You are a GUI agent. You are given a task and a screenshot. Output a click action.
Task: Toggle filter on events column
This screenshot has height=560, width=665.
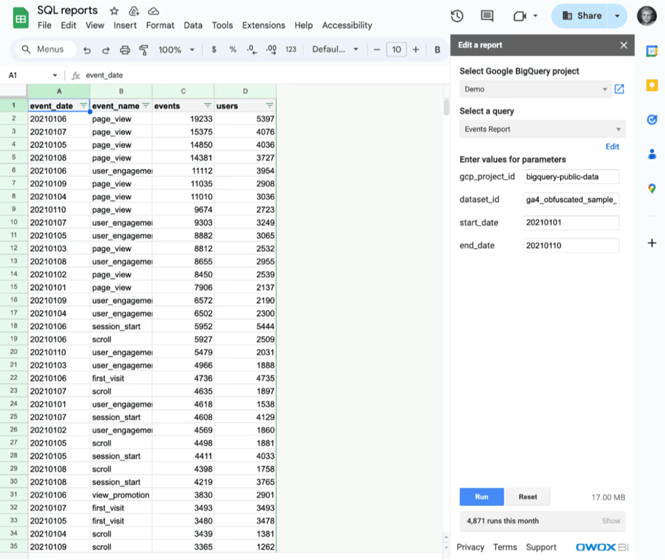(207, 106)
